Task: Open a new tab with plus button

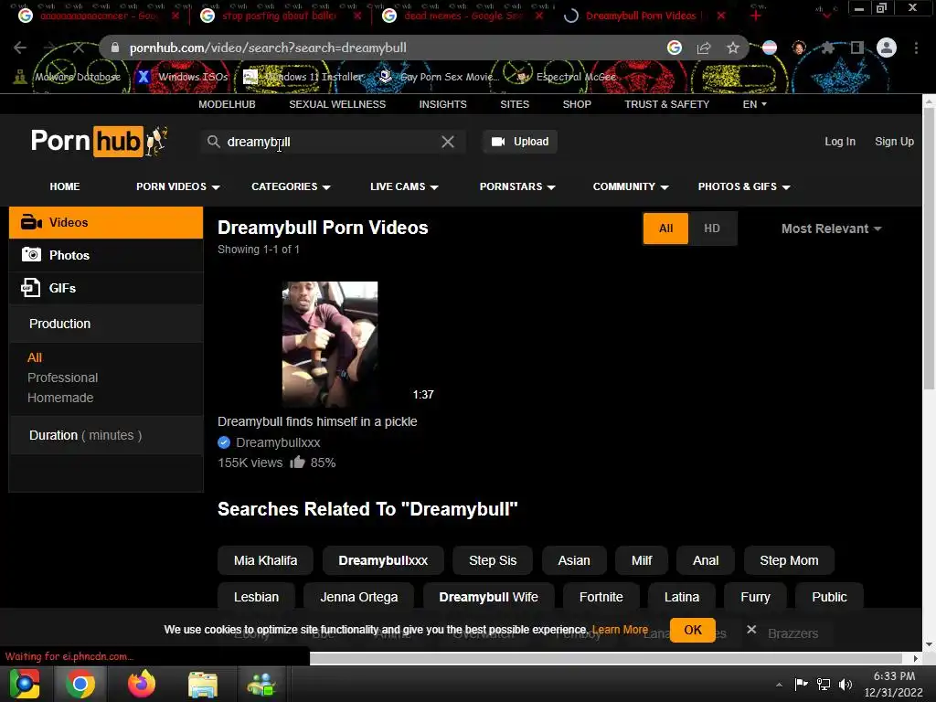Action: [756, 16]
